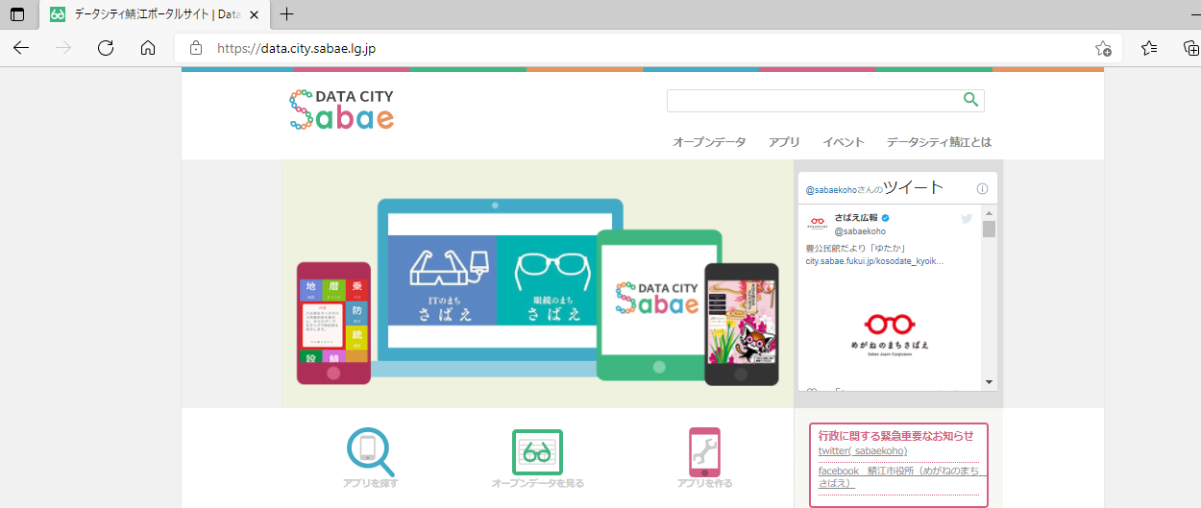Click the browser refresh icon
Image resolution: width=1201 pixels, height=508 pixels.
106,48
